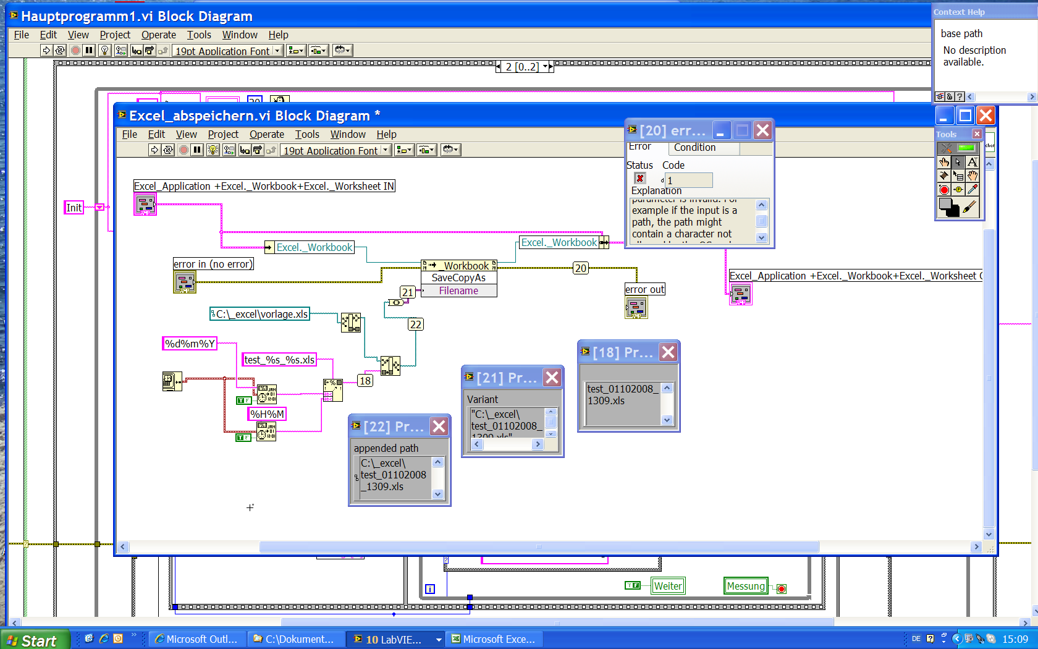Open Distribute Objects dropdown in Hauptprogramm1
Viewport: 1038px width, 649px height.
pos(318,50)
